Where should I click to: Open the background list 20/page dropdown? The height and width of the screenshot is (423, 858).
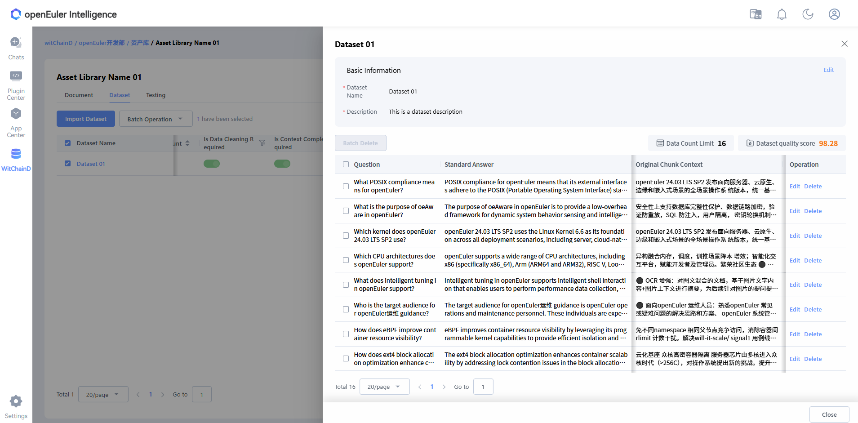pyautogui.click(x=103, y=394)
